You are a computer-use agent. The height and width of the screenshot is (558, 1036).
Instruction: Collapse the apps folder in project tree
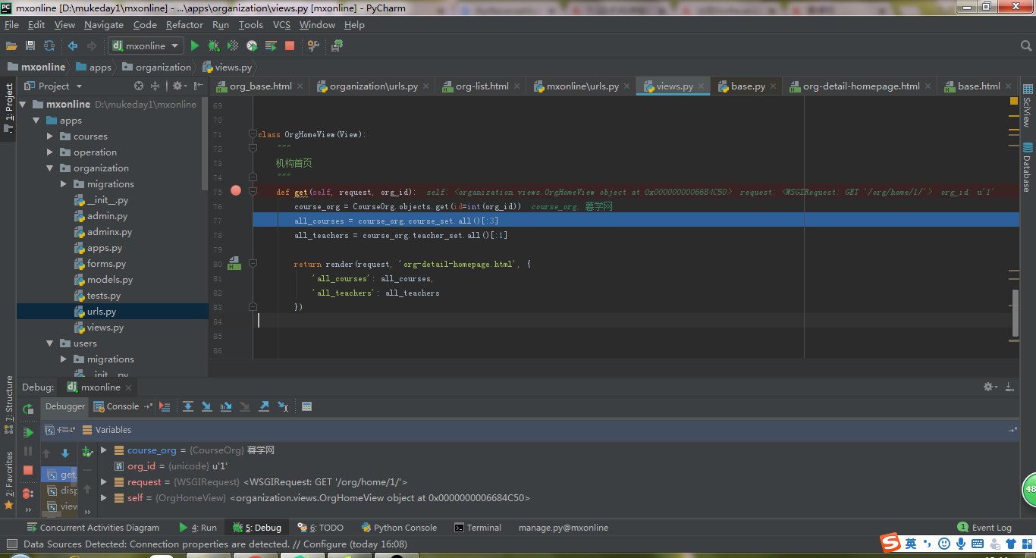coord(36,121)
